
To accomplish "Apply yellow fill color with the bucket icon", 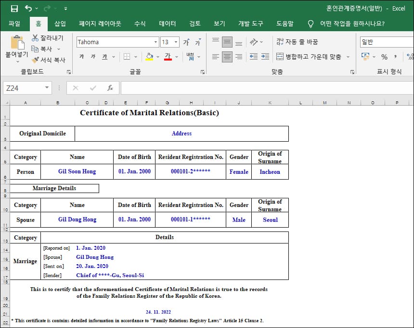I will (149, 56).
